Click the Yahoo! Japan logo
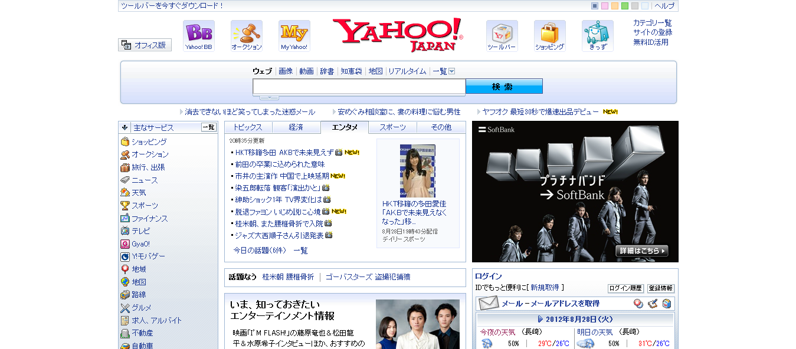The height and width of the screenshot is (349, 796). click(398, 35)
